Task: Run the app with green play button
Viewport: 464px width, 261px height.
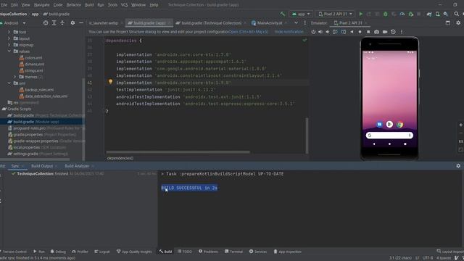Action: point(361,14)
